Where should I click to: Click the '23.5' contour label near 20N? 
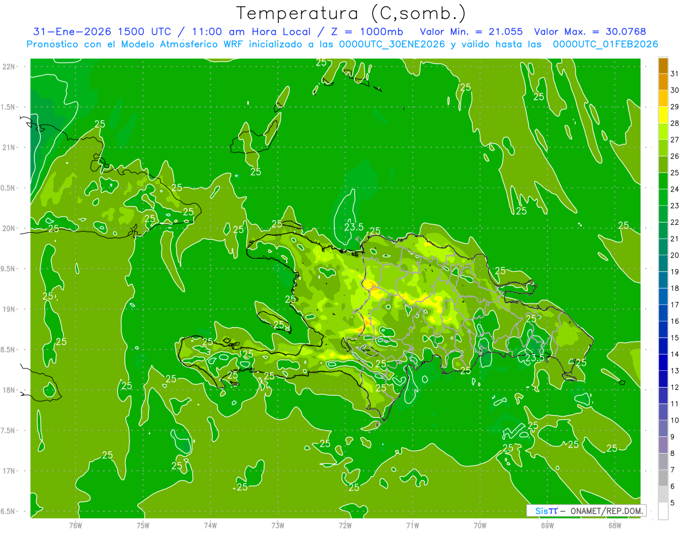[354, 227]
